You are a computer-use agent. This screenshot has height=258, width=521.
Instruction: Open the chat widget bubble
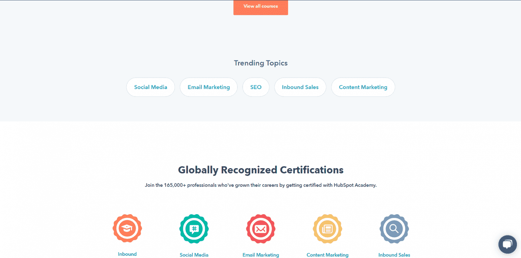[x=508, y=244]
